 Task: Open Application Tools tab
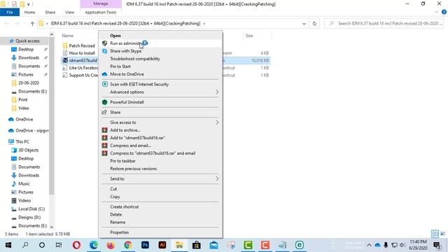101,13
